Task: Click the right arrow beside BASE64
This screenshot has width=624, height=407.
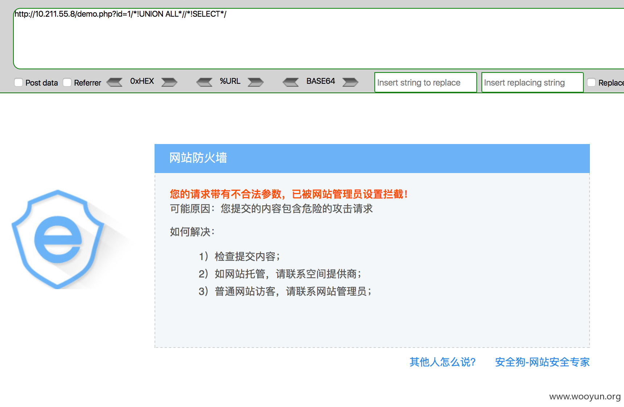Action: tap(350, 82)
